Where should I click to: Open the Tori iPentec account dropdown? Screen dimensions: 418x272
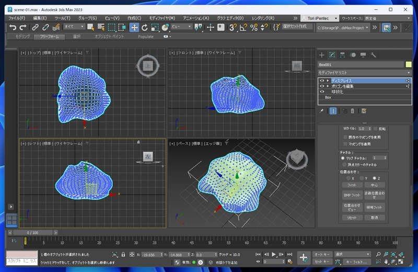point(320,18)
